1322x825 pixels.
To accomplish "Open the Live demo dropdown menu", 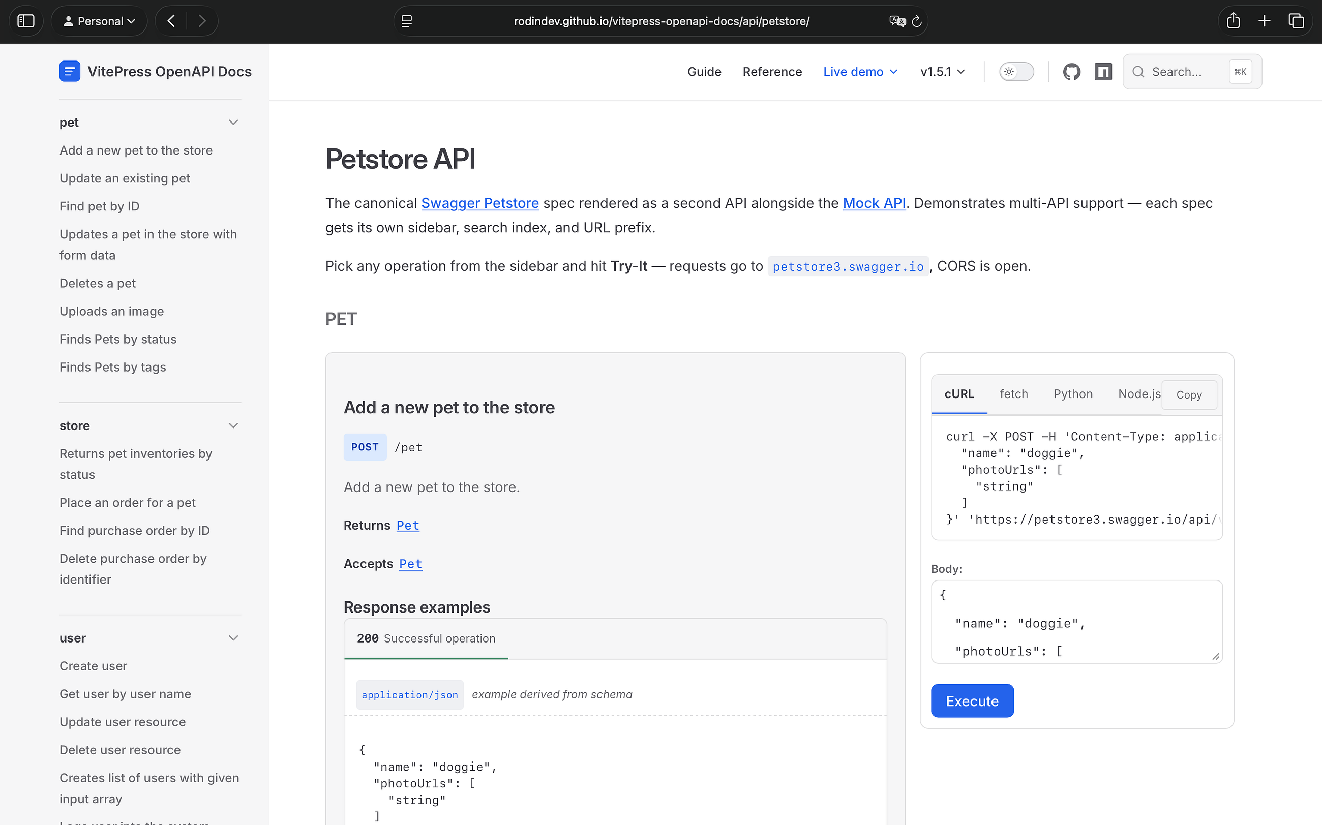I will [x=860, y=72].
